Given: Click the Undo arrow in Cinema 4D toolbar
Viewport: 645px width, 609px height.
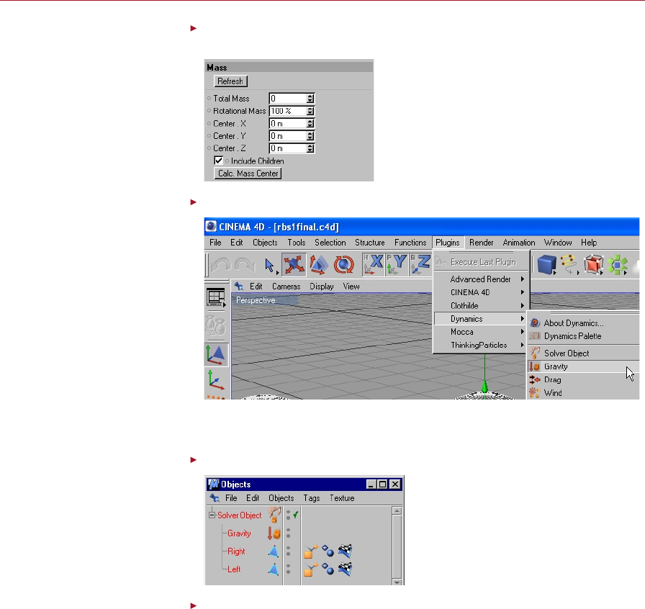Looking at the screenshot, I should pos(220,265).
